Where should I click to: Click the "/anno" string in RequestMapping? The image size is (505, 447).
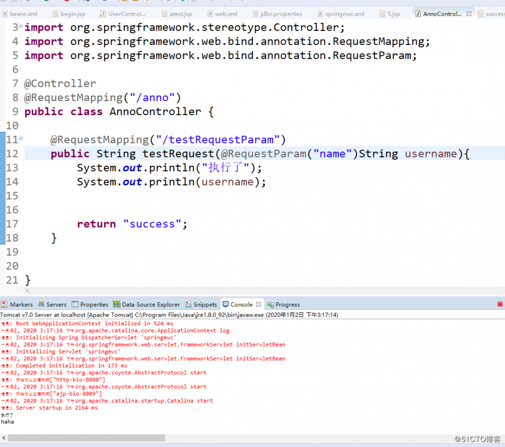[153, 97]
